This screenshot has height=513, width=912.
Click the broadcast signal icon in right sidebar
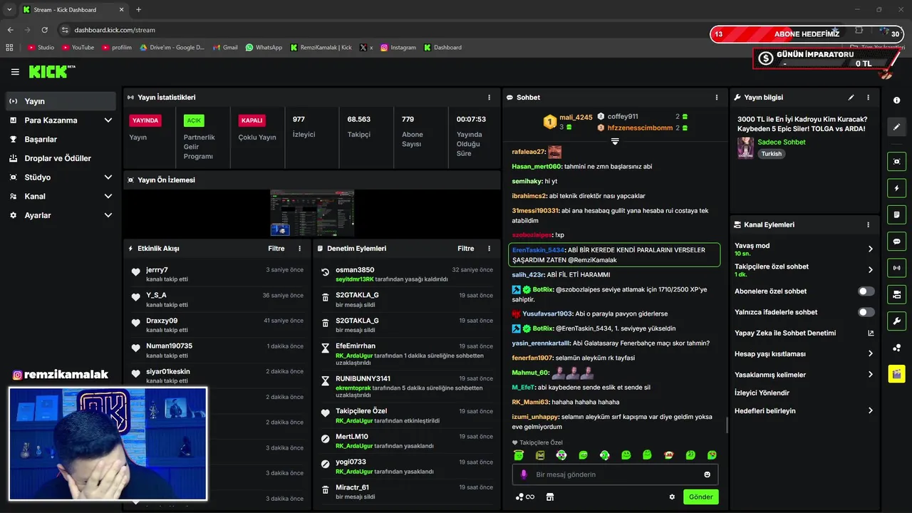coord(896,268)
